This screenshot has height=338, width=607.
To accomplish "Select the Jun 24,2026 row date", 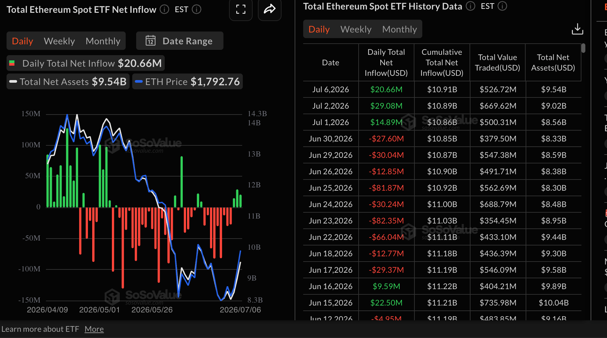I will pos(331,204).
